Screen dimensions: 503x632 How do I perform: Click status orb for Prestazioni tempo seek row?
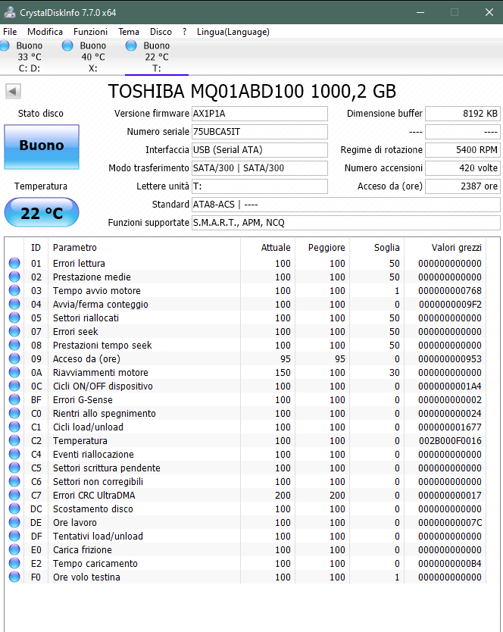14,345
